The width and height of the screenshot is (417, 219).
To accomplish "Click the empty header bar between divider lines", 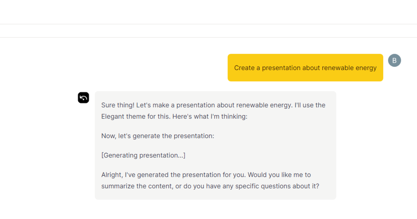I will coord(208,31).
